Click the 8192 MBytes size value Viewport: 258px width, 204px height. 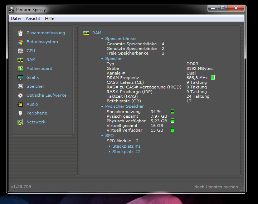199,68
